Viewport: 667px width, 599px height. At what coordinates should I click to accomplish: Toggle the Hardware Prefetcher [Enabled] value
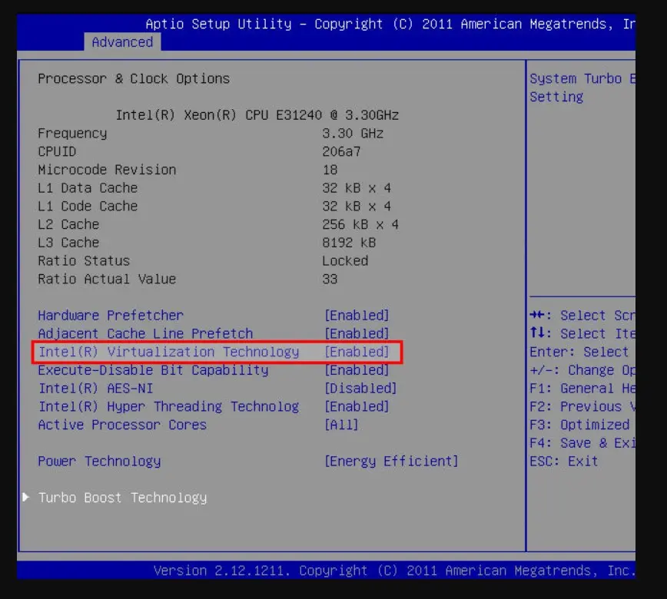[x=357, y=316]
